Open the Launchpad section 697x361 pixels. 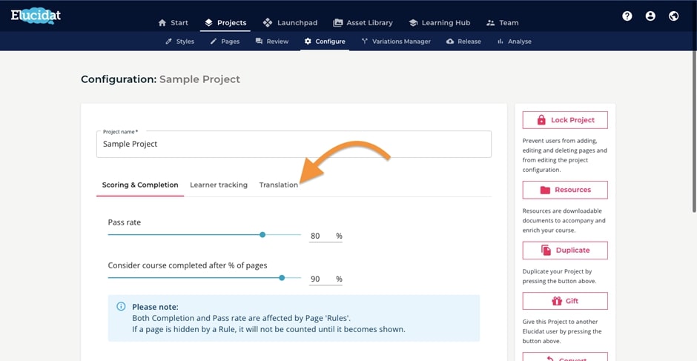[x=289, y=23]
